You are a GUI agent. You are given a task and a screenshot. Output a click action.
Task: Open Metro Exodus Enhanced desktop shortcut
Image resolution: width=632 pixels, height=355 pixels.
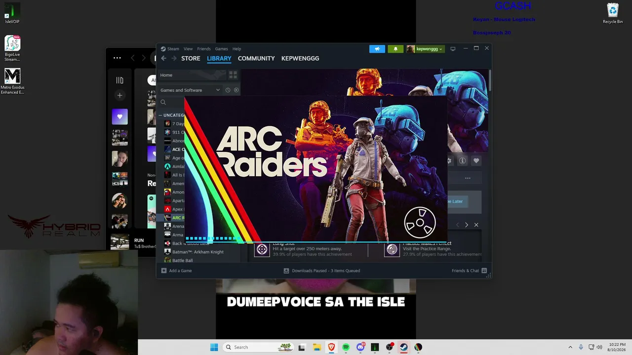coord(12,81)
